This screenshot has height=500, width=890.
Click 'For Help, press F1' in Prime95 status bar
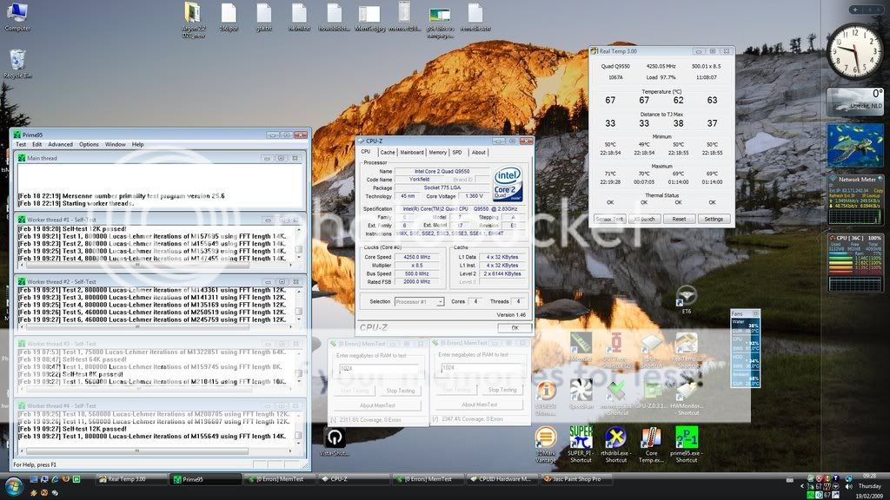(x=35, y=465)
